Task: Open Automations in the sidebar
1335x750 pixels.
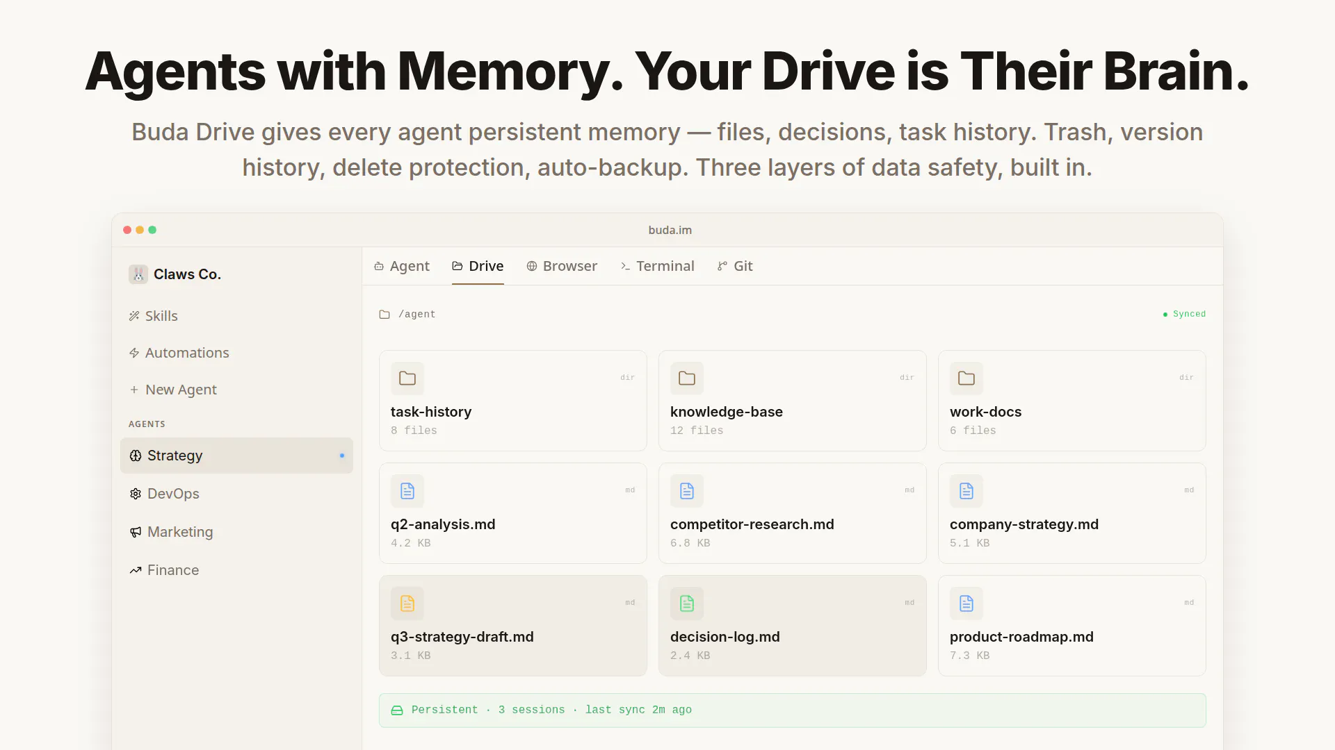Action: point(236,353)
